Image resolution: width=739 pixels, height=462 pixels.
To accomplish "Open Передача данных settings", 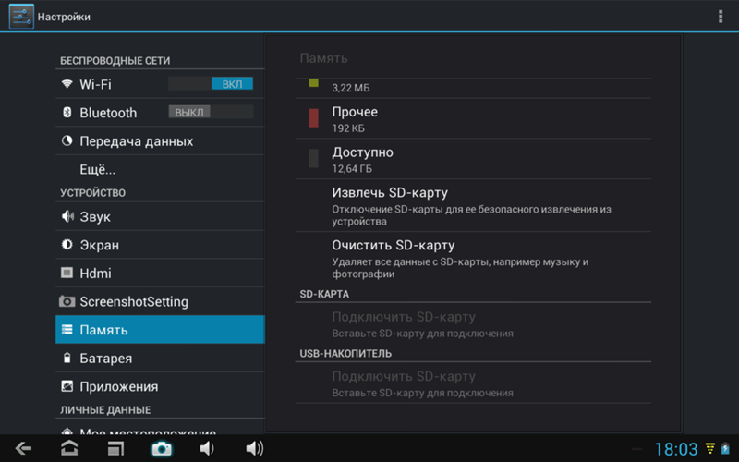I will pos(160,140).
